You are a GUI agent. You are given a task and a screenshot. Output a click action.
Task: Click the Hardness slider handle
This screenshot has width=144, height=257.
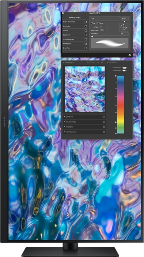(x=92, y=37)
